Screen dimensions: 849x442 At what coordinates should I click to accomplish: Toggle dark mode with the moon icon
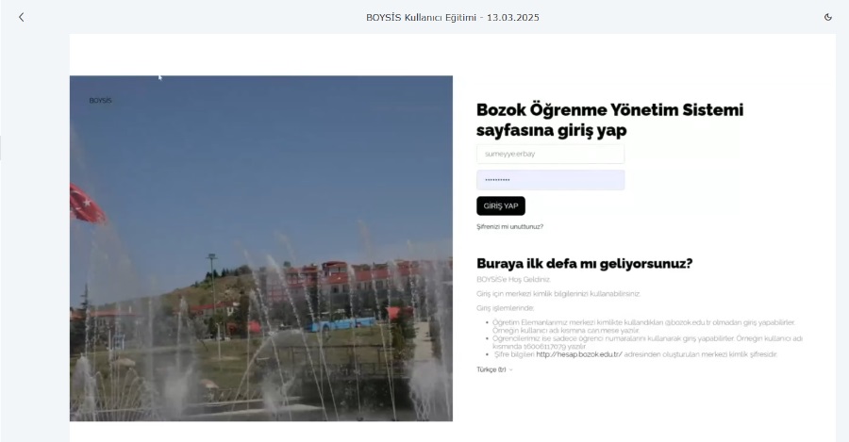(828, 17)
